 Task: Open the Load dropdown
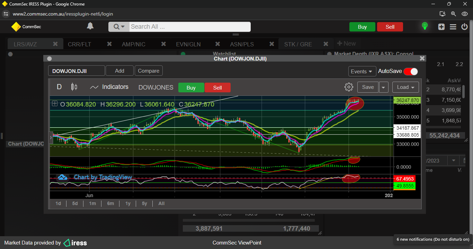(x=405, y=87)
